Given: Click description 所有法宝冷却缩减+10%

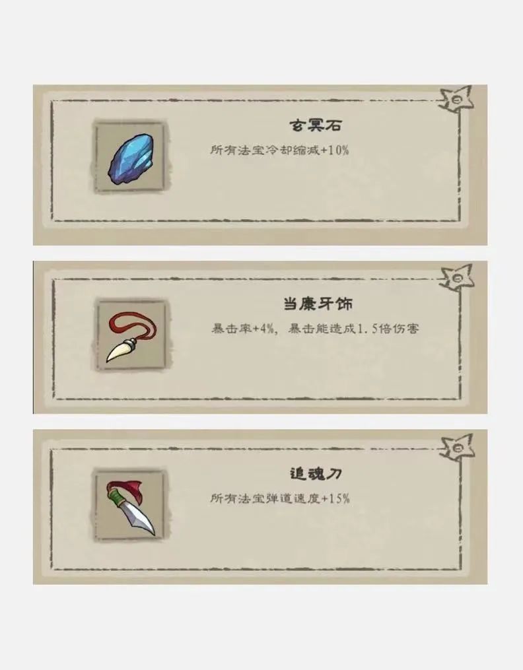Looking at the screenshot, I should tap(279, 150).
